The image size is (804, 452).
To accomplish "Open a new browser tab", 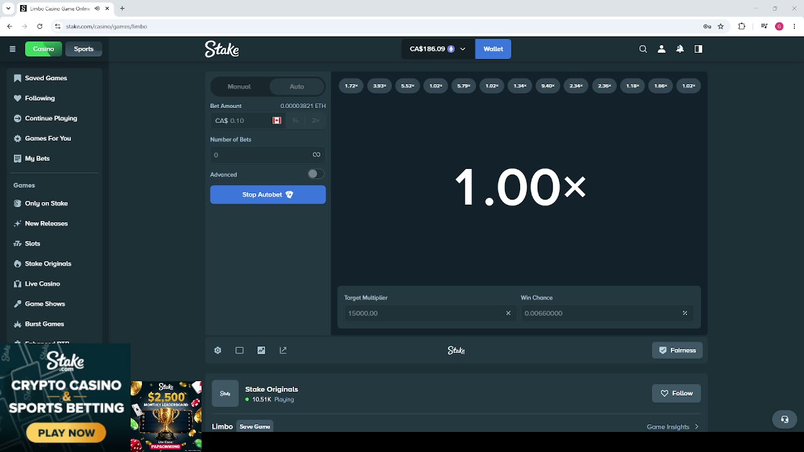I will (122, 9).
